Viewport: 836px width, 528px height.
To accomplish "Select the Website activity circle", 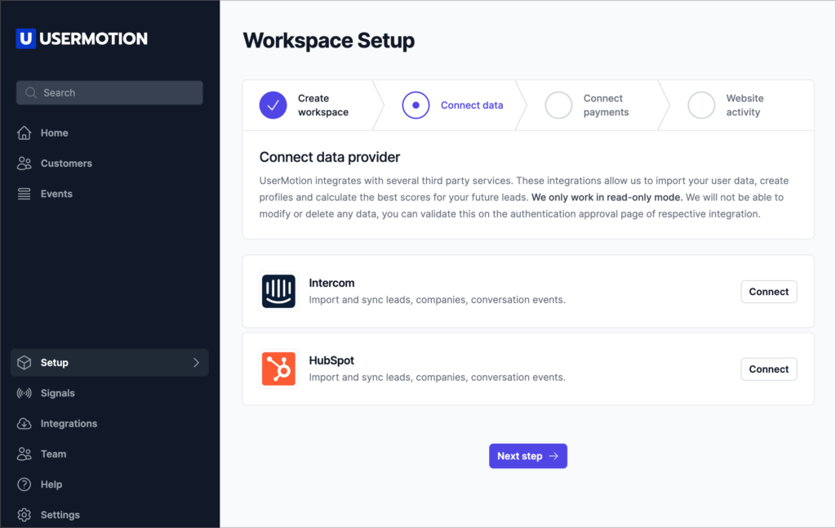I will [x=701, y=105].
